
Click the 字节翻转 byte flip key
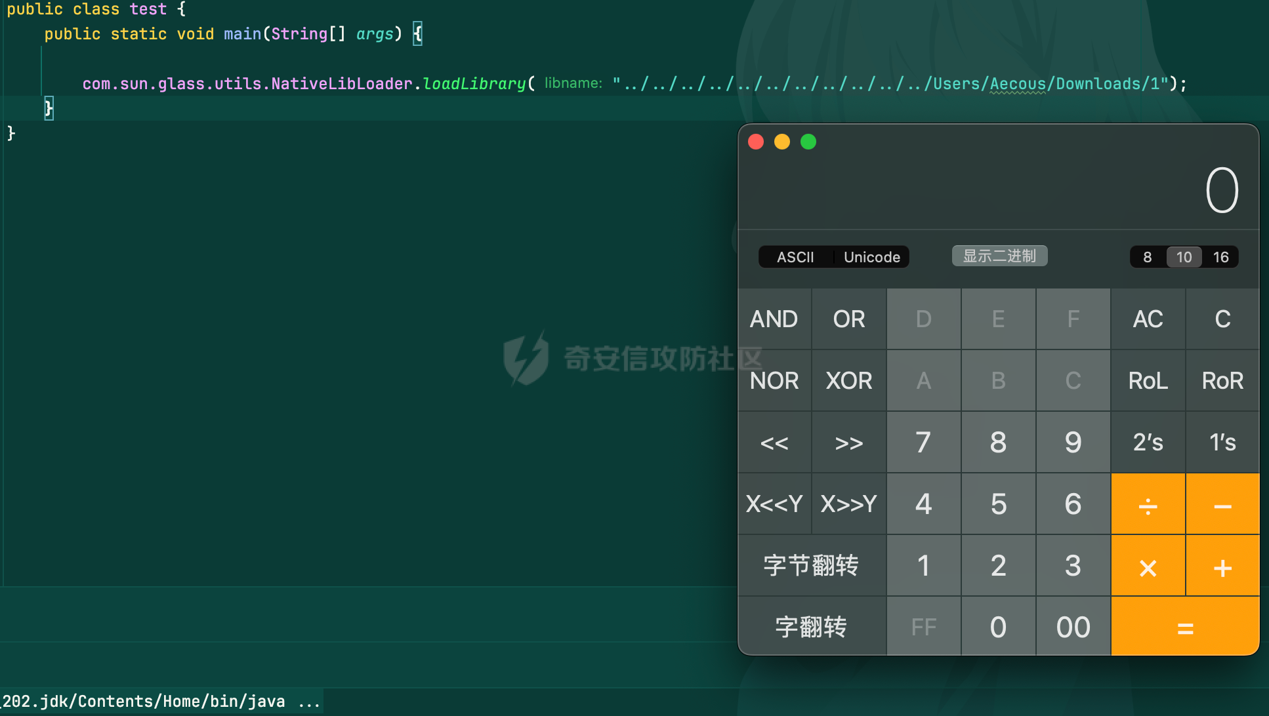tap(812, 565)
